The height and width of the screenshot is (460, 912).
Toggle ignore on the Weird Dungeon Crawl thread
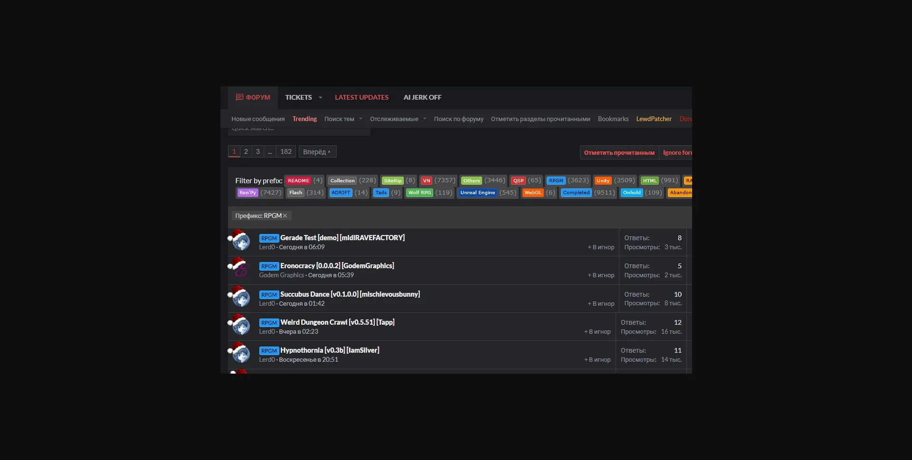(598, 332)
